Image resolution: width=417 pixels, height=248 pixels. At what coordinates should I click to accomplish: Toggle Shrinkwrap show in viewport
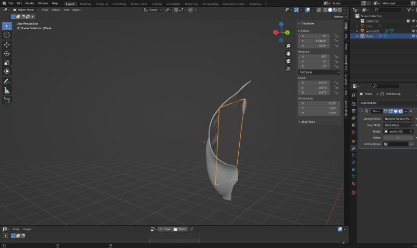pyautogui.click(x=396, y=111)
